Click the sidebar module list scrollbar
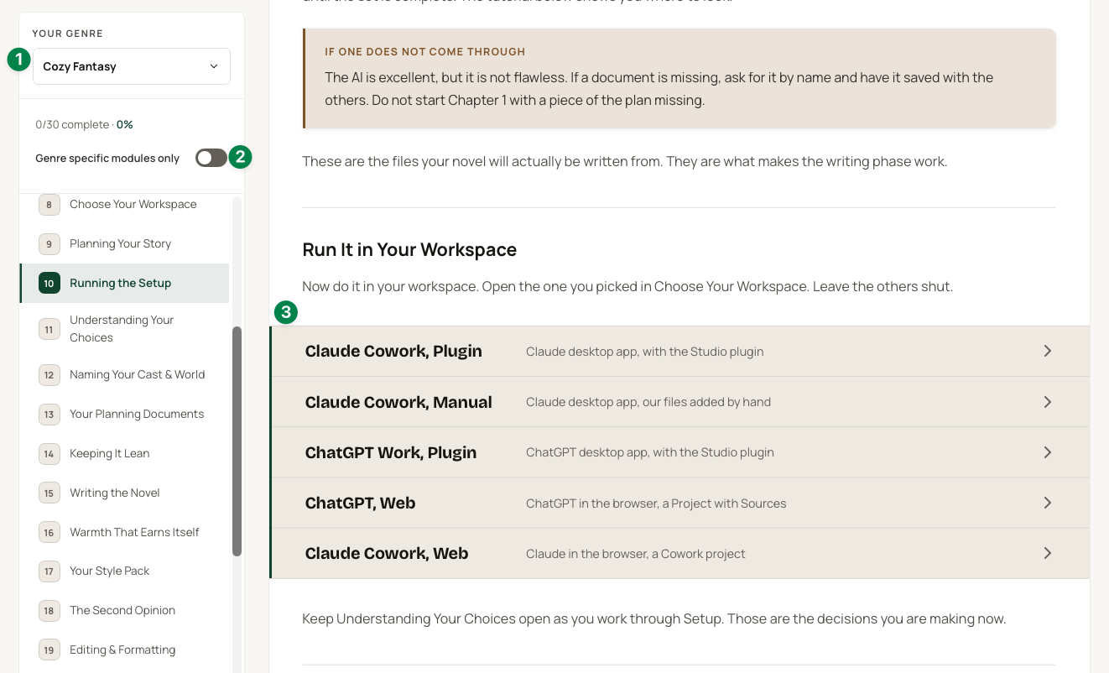Screen dimensions: 1109x673 237,441
